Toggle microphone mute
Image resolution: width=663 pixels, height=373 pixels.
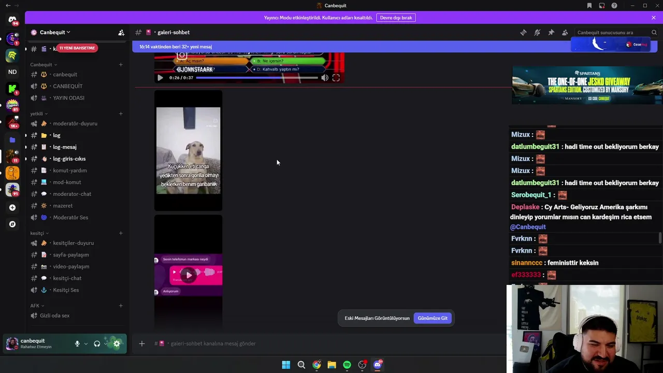tap(77, 343)
